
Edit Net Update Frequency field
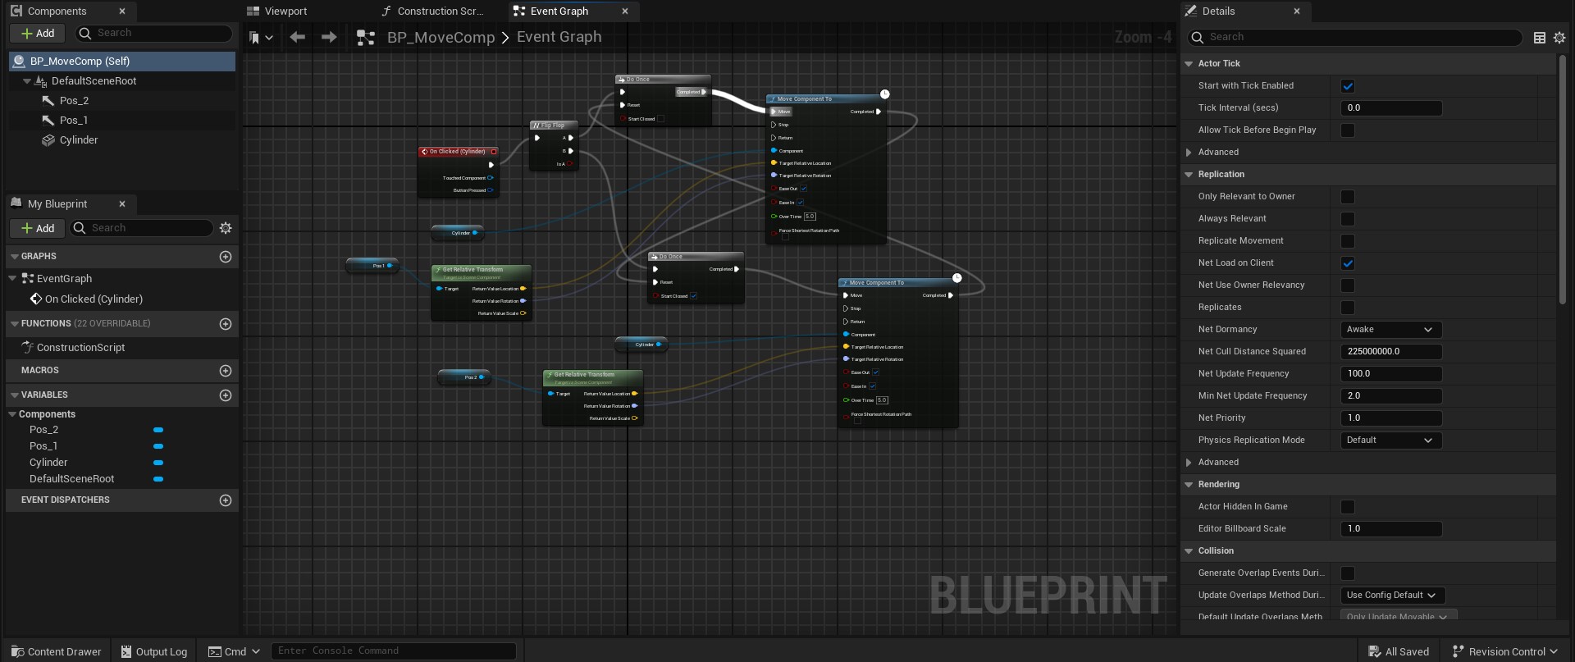tap(1391, 374)
